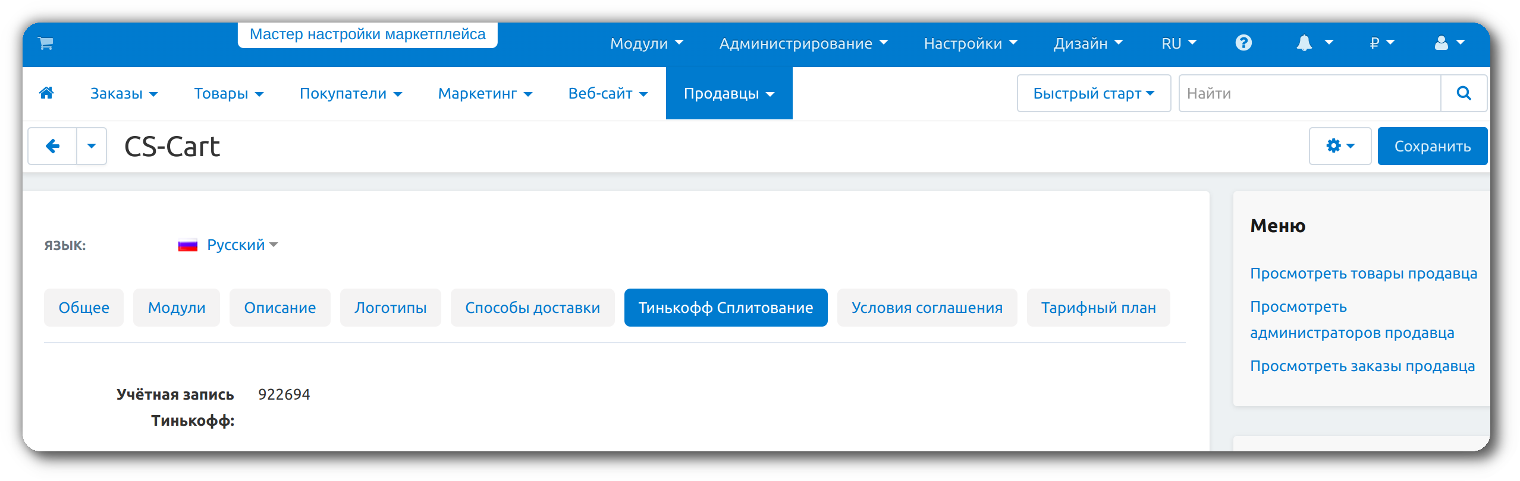Open the gear actions menu
The height and width of the screenshot is (481, 1520).
pyautogui.click(x=1339, y=146)
